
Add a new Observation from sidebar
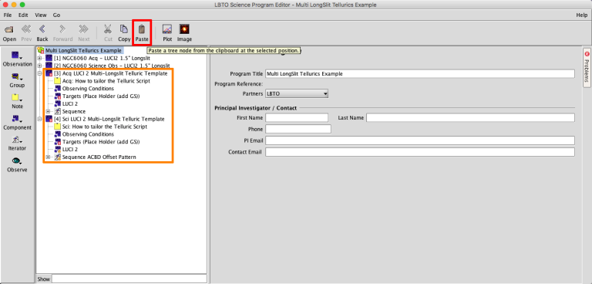click(18, 59)
